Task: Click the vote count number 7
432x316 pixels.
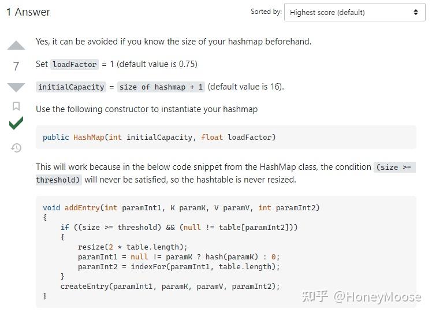Action: [x=16, y=66]
